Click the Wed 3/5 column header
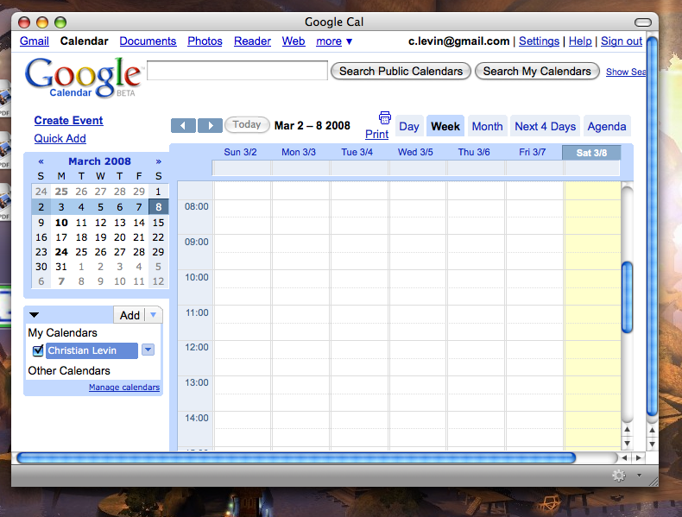This screenshot has width=682, height=517. tap(415, 152)
